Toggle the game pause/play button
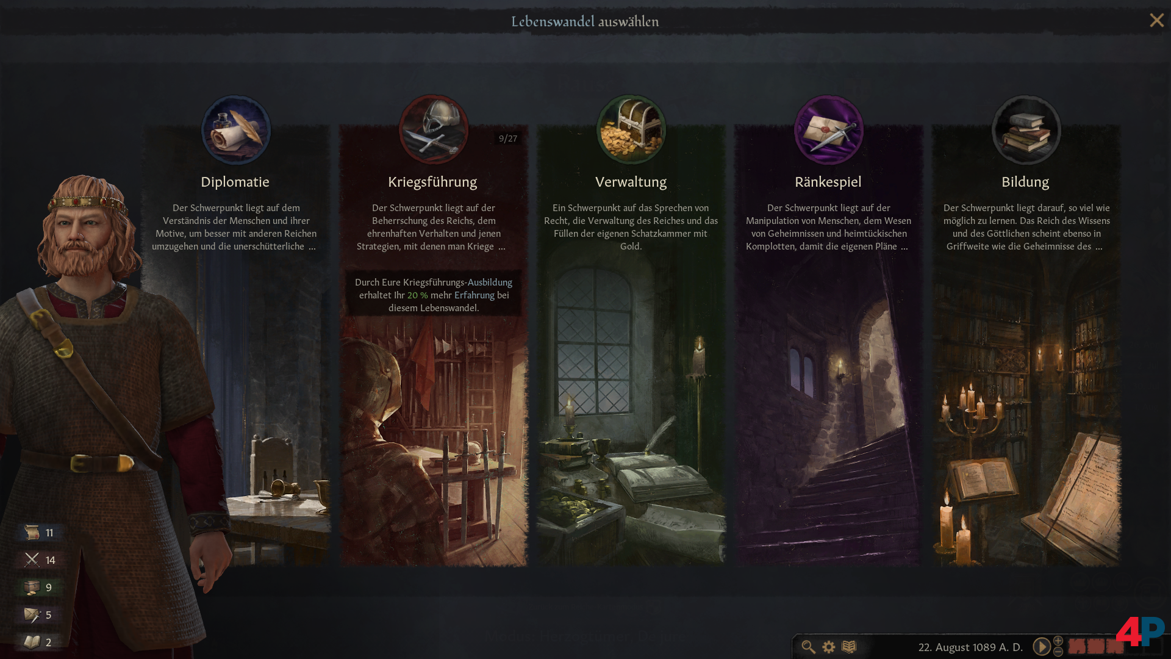Viewport: 1171px width, 659px height. coord(1042,647)
